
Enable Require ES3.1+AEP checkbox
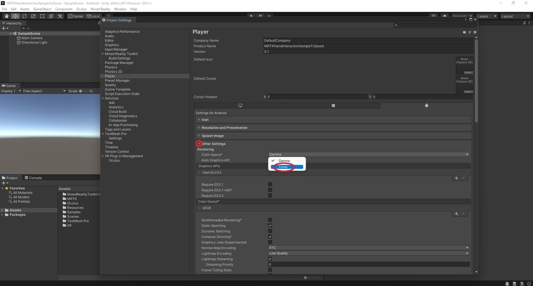click(270, 190)
